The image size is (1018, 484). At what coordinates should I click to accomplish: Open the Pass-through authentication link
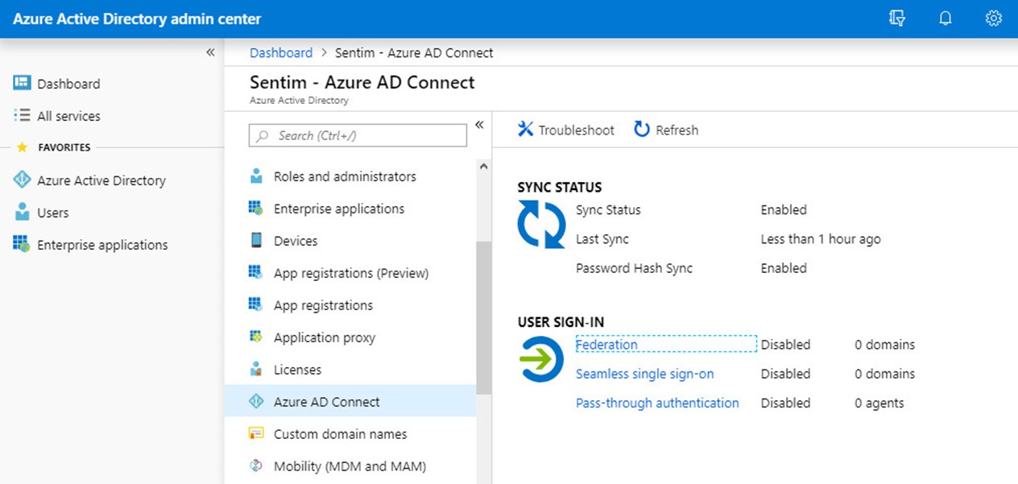pyautogui.click(x=657, y=403)
